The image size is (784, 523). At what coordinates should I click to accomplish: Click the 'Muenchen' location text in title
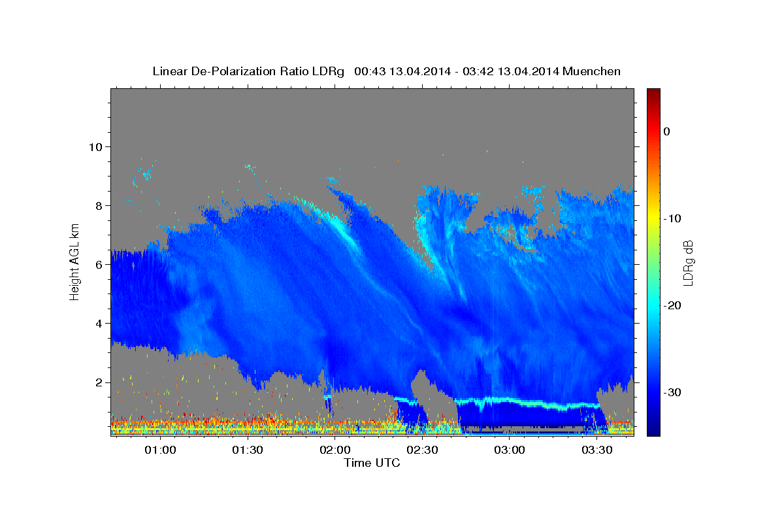[591, 71]
